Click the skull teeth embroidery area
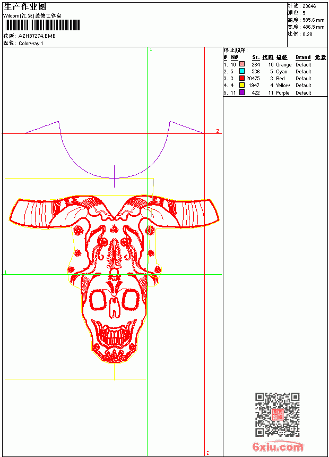This screenshot has height=457, width=329. click(x=114, y=335)
